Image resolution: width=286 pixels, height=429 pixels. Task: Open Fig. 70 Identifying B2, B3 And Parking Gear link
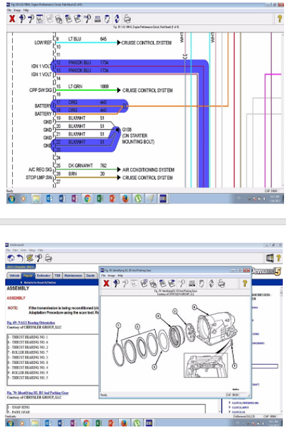tap(38, 393)
